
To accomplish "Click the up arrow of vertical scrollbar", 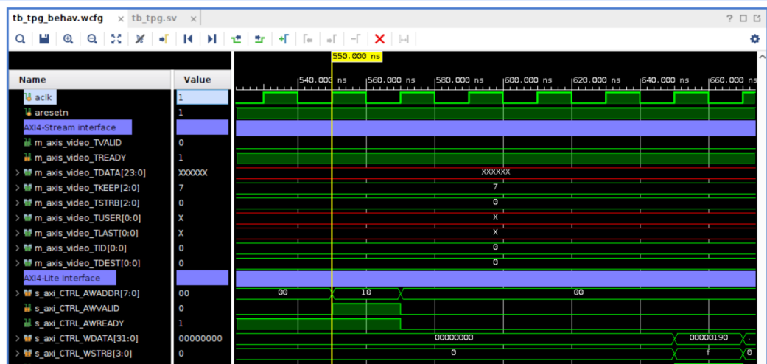I will [x=762, y=56].
